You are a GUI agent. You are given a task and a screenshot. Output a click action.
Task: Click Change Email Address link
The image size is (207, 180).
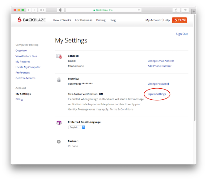point(161,61)
